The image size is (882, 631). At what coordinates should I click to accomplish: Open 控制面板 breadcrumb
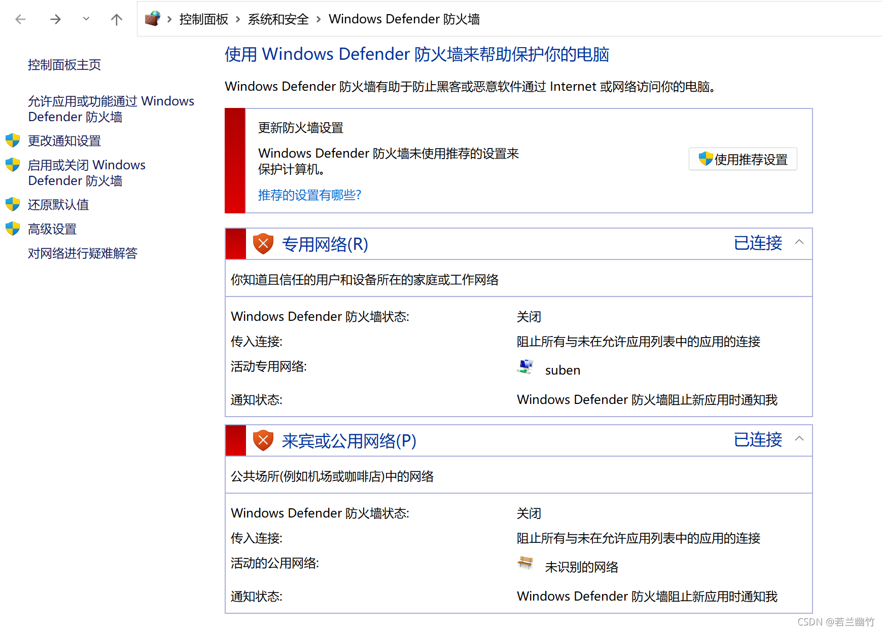(204, 19)
